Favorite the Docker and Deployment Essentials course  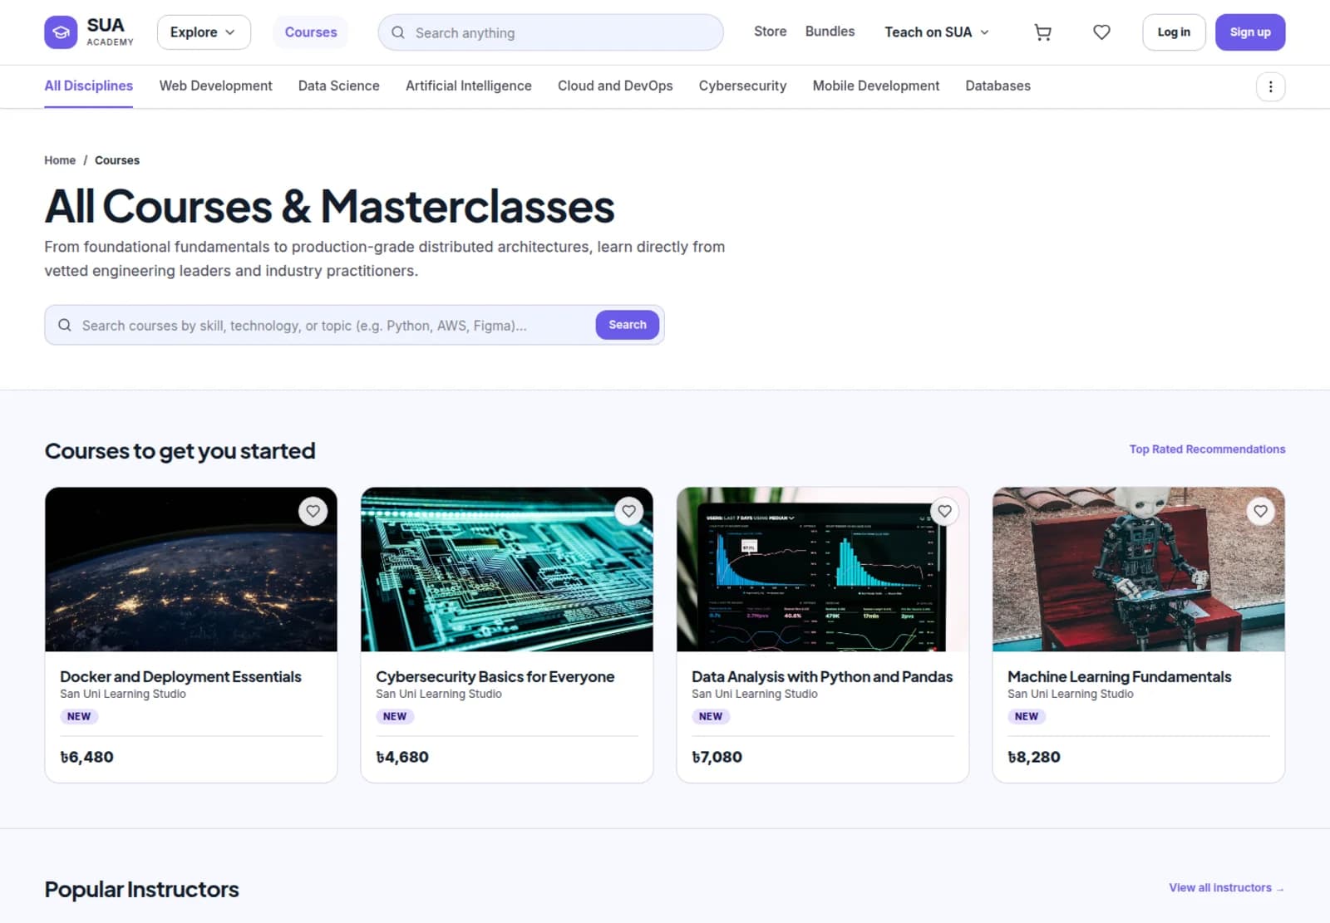pyautogui.click(x=313, y=512)
